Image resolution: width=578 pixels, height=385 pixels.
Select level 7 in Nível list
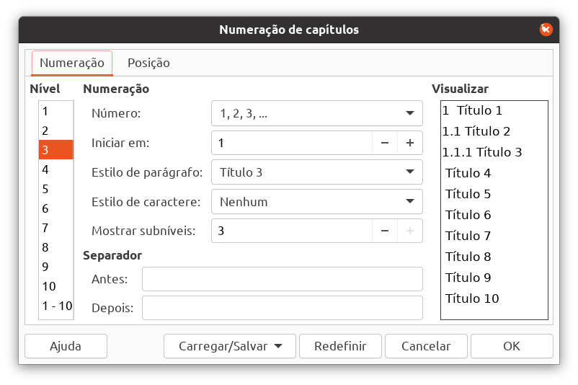click(x=56, y=228)
